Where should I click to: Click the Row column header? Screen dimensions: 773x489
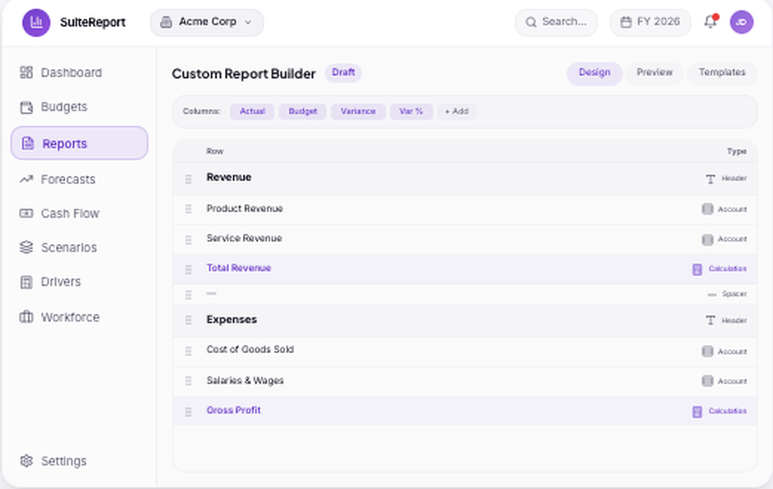pos(215,151)
